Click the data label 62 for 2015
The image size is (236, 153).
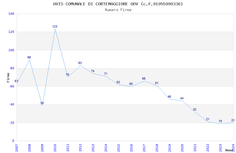pos(118,82)
